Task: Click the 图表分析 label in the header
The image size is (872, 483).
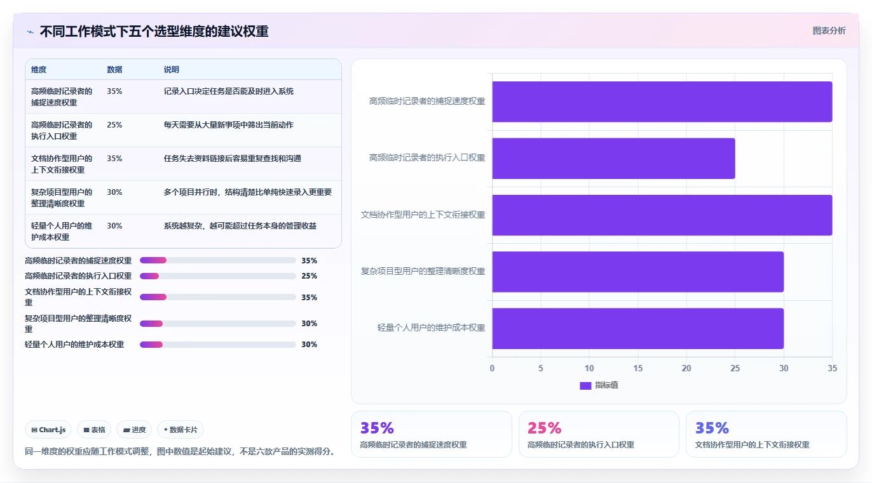Action: coord(829,30)
